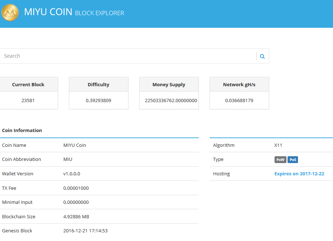Click the Hosting label
333x241 pixels.
pyautogui.click(x=221, y=174)
